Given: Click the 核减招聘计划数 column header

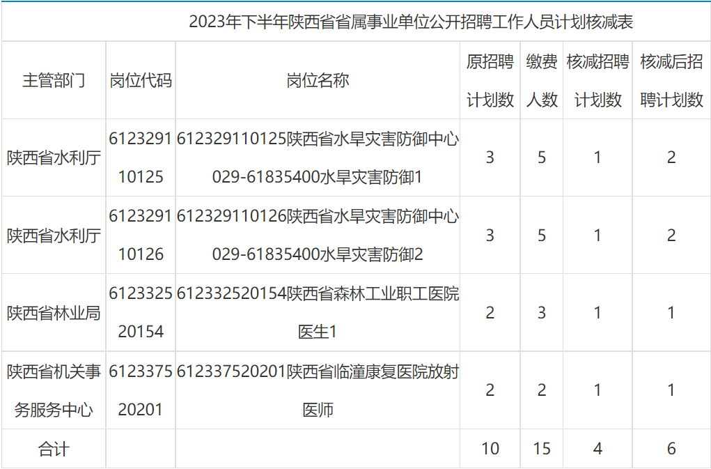Looking at the screenshot, I should [597, 81].
